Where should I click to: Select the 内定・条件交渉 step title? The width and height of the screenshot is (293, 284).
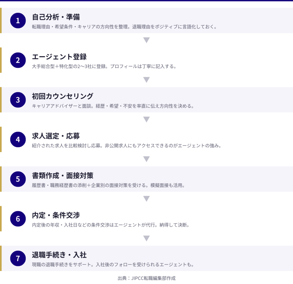tap(56, 215)
